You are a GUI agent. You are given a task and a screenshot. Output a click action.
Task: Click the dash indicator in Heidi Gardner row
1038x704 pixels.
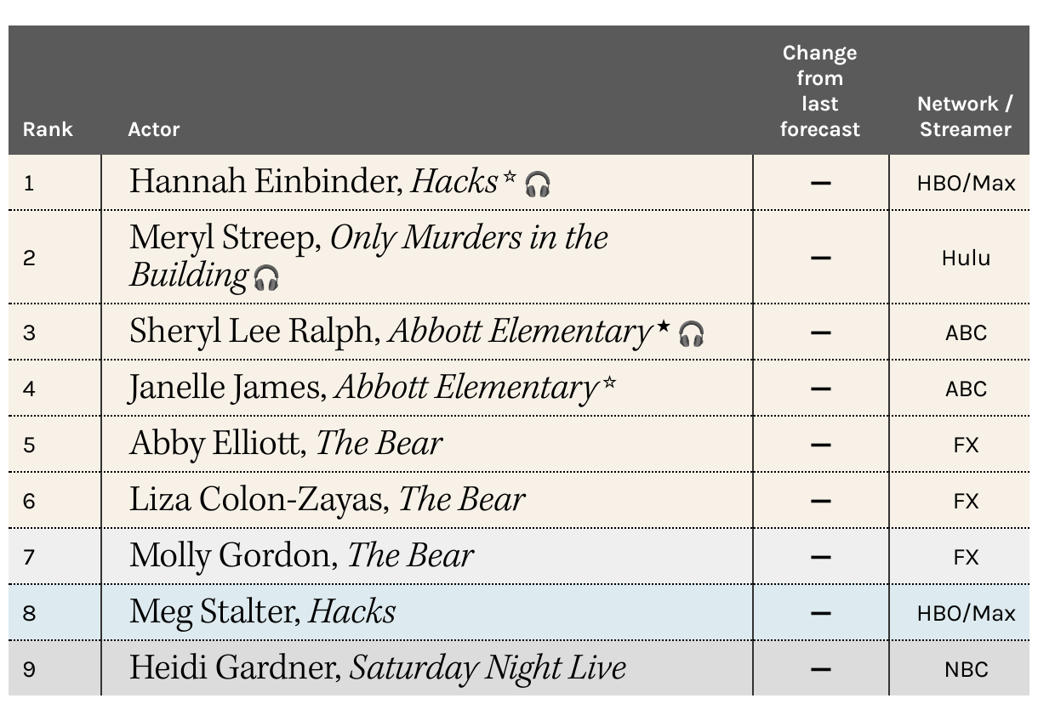tap(820, 668)
